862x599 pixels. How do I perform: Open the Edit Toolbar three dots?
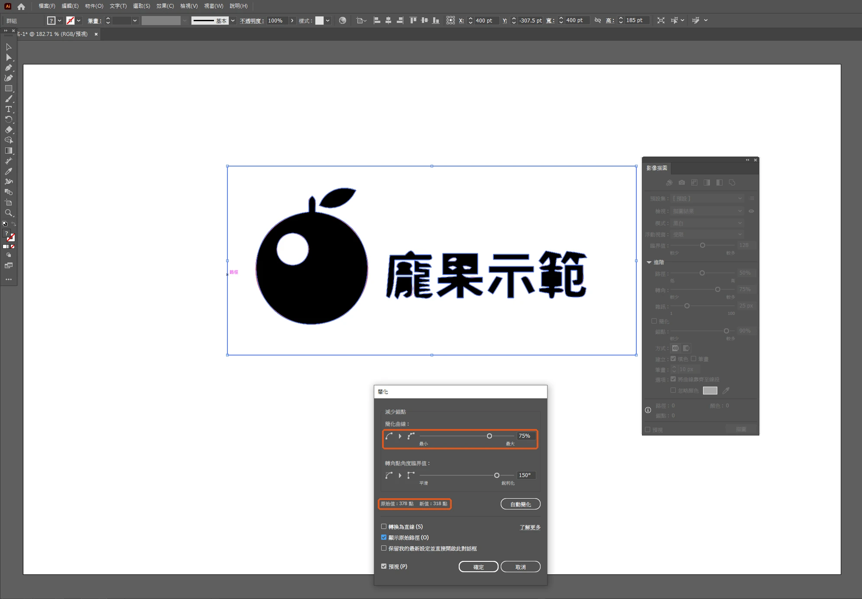(x=8, y=279)
